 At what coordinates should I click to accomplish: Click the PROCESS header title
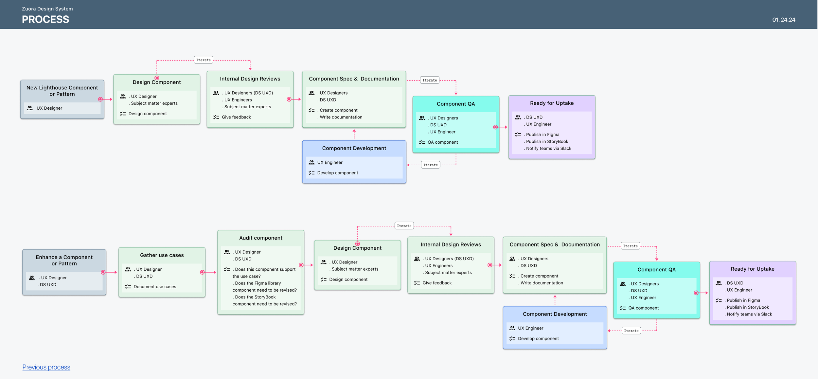[x=45, y=19]
